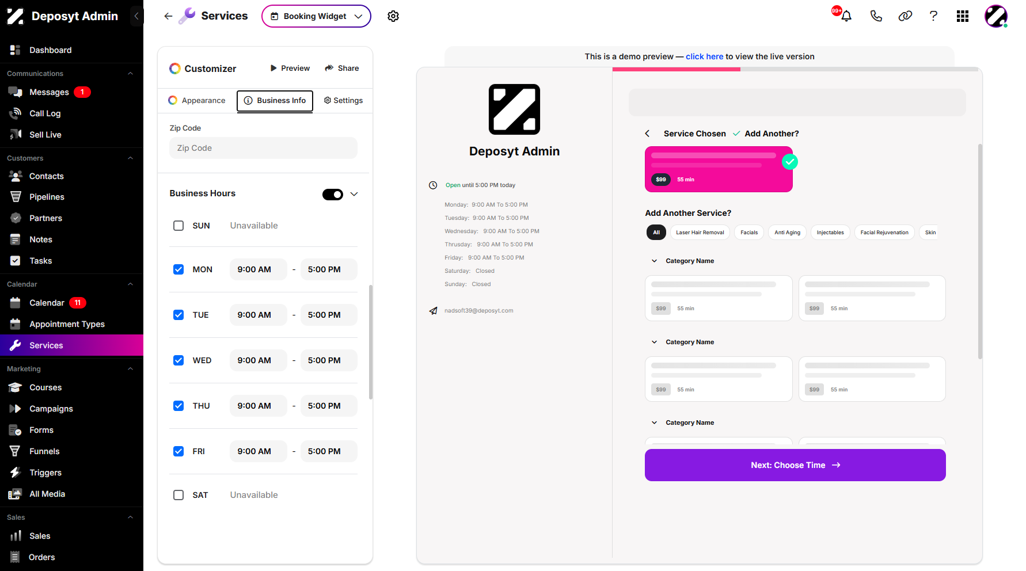Open the apps grid icon

coord(963,16)
